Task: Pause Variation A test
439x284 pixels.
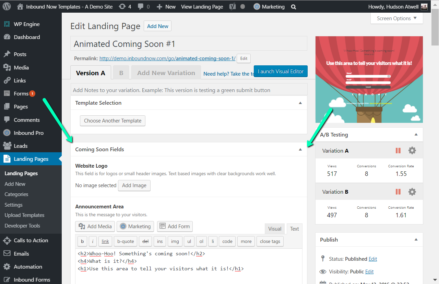Action: point(398,151)
